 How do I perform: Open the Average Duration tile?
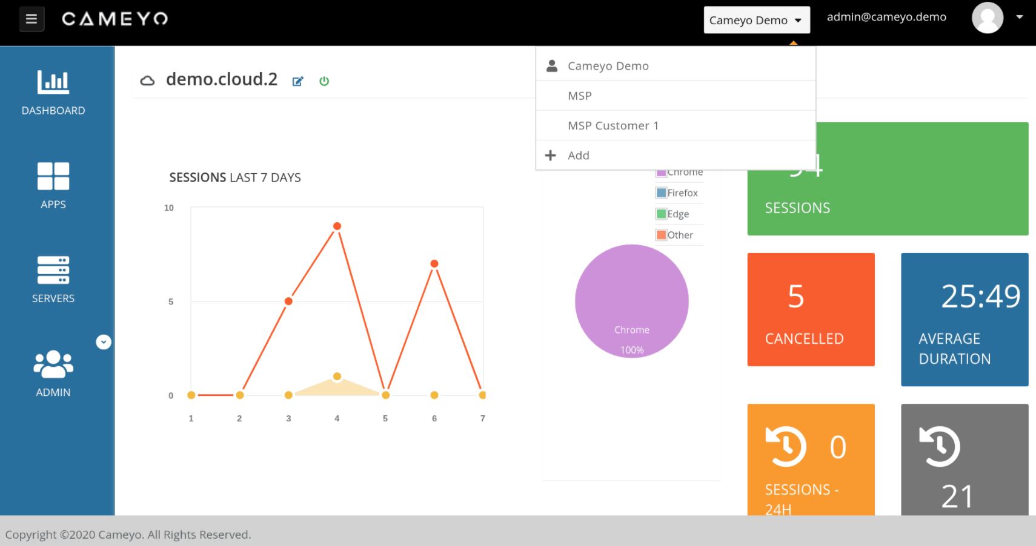[x=965, y=320]
